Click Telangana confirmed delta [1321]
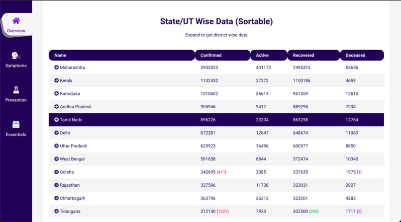The height and width of the screenshot is (222, 401). coord(223,211)
